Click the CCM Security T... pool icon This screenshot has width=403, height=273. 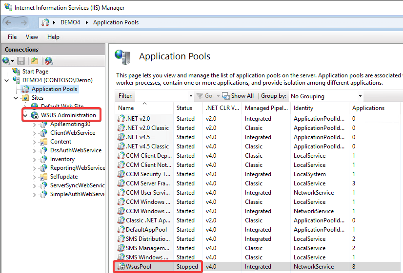[121, 174]
